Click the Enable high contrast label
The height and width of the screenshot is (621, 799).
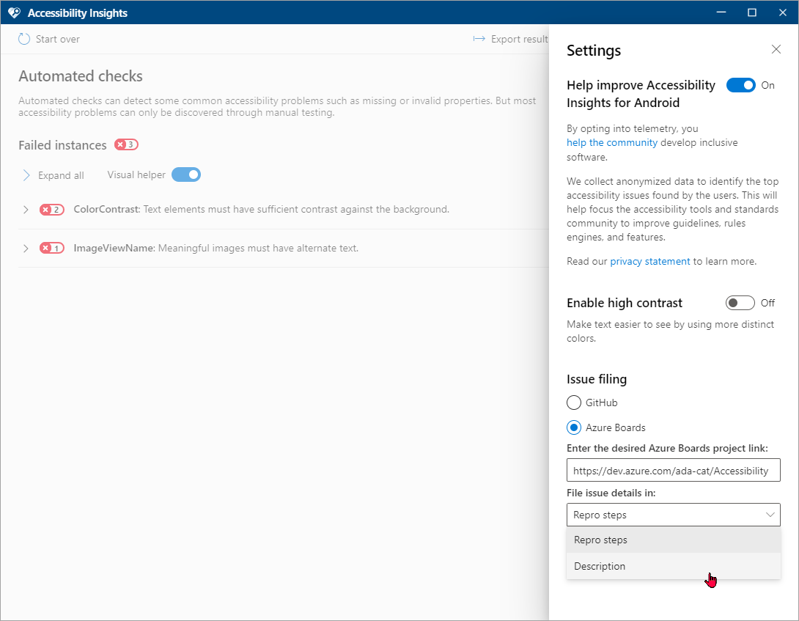click(x=625, y=303)
